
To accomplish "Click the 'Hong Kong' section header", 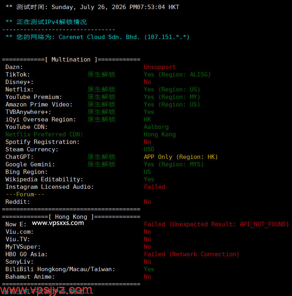I will [71, 217].
